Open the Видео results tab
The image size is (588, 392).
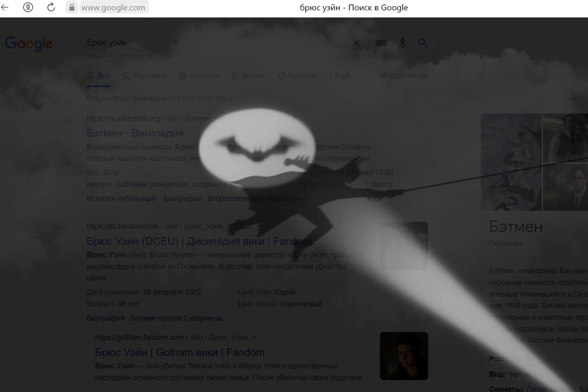(248, 75)
